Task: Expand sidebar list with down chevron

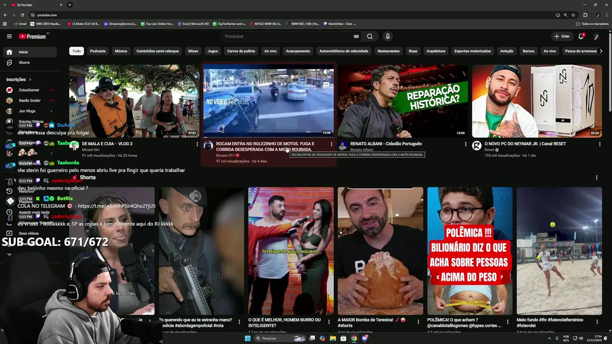Action: [9, 254]
